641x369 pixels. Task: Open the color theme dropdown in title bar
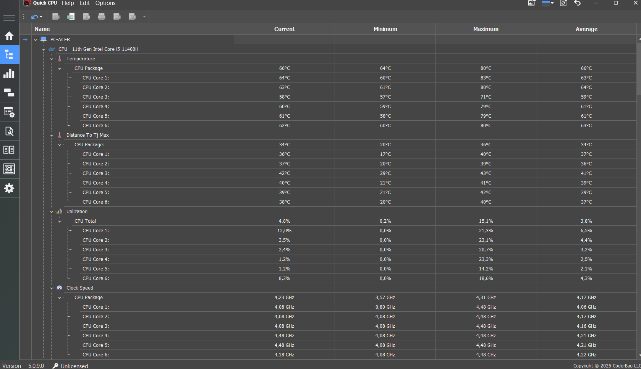[x=548, y=3]
